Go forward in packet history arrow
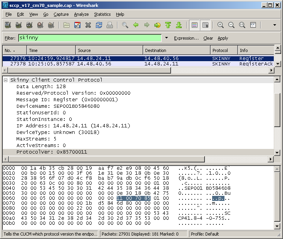This screenshot has width=283, height=239. click(x=147, y=25)
